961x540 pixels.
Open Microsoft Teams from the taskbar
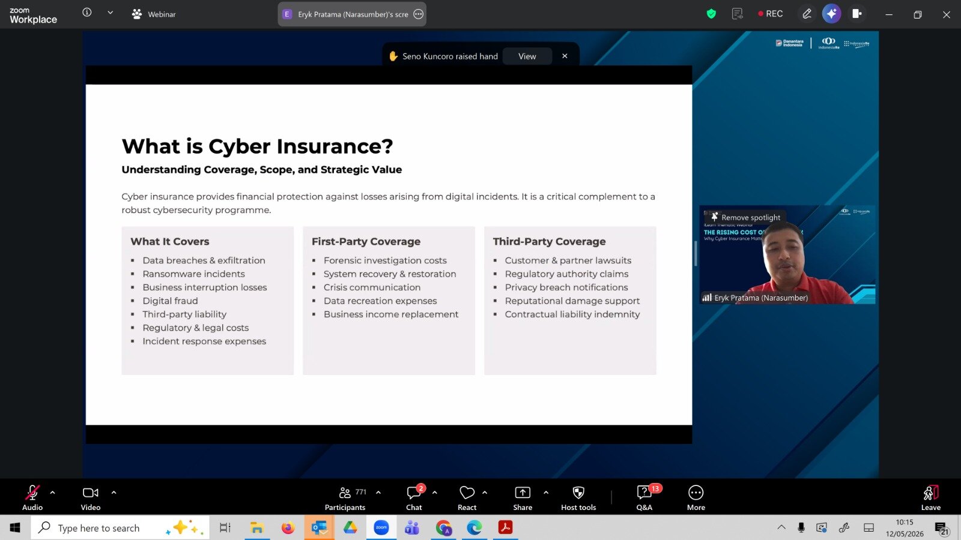pos(412,528)
